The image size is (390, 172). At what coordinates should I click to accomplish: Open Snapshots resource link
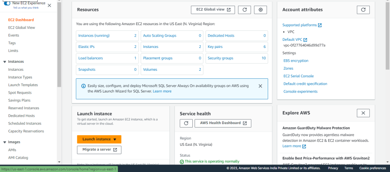(x=87, y=70)
